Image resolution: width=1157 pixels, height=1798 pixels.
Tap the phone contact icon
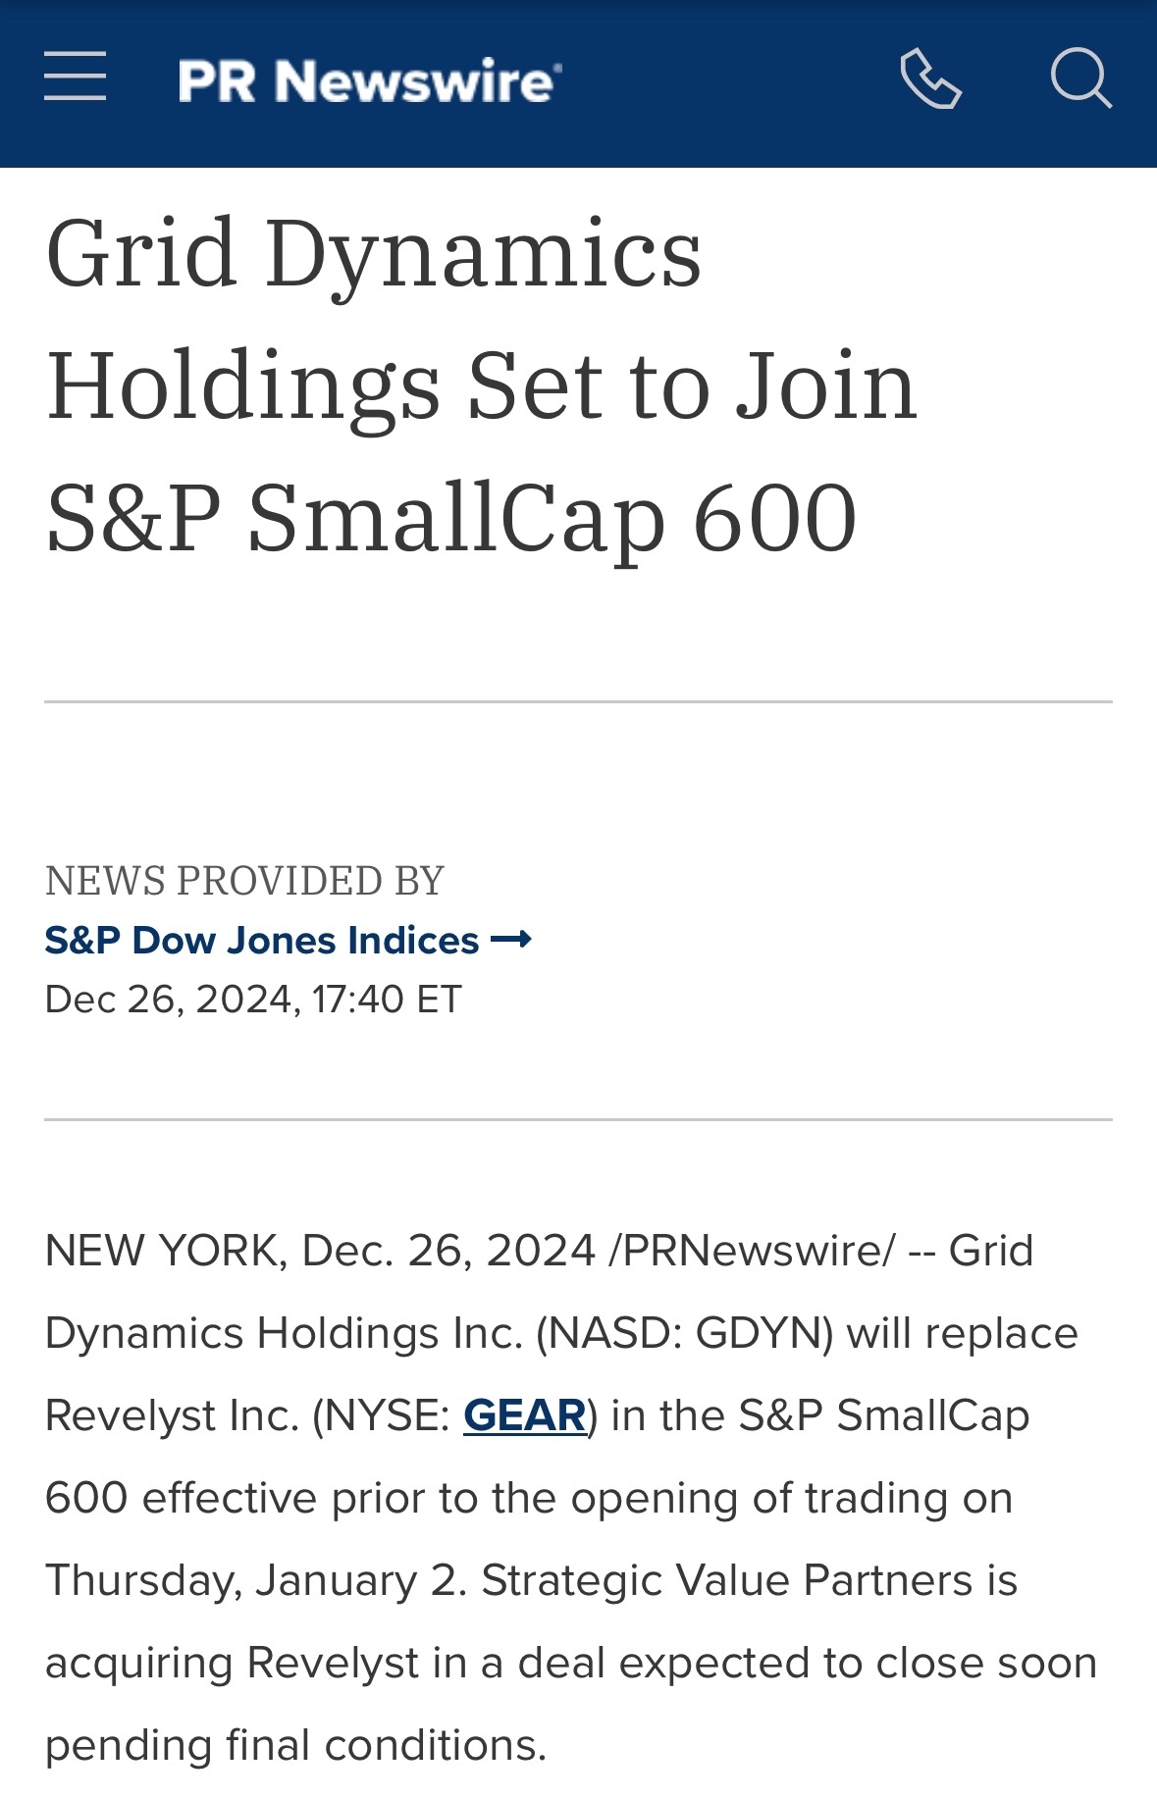coord(930,77)
